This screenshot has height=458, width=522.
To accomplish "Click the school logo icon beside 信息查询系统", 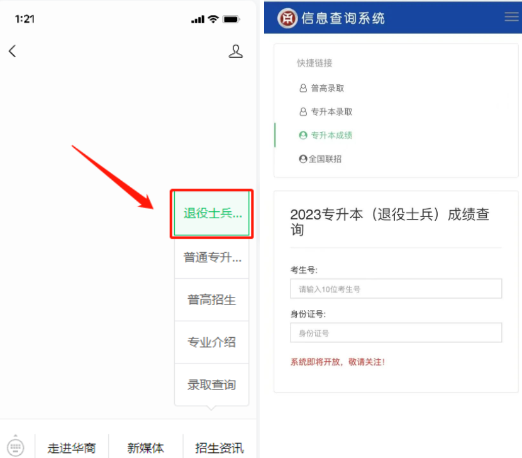I will (287, 18).
